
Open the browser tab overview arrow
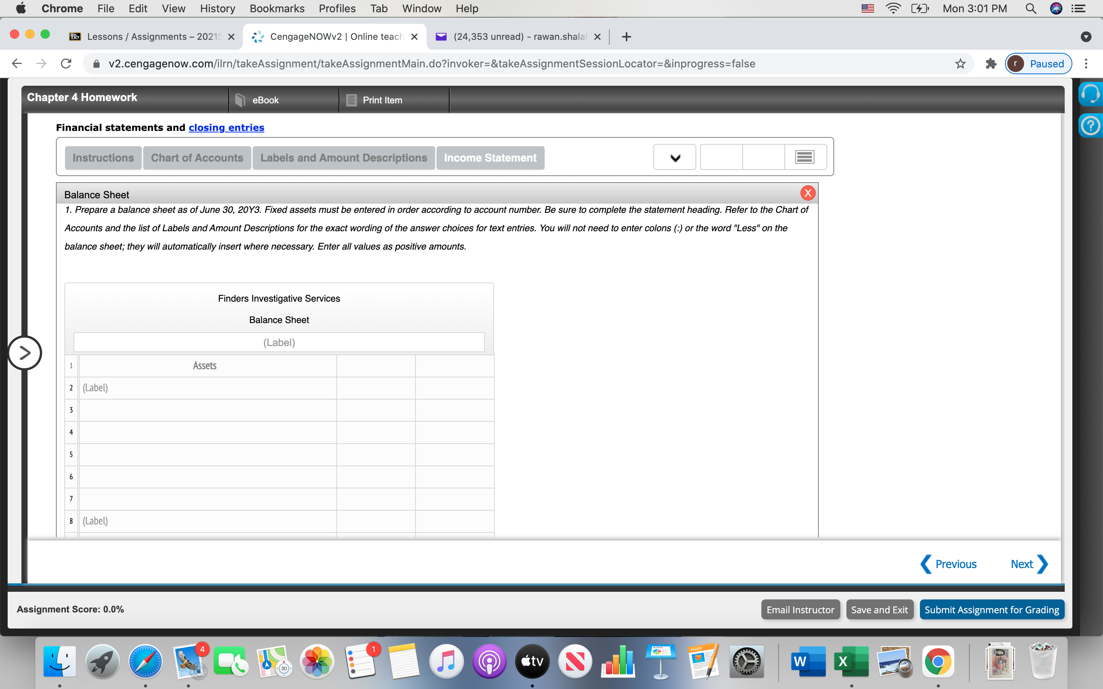[x=1087, y=37]
